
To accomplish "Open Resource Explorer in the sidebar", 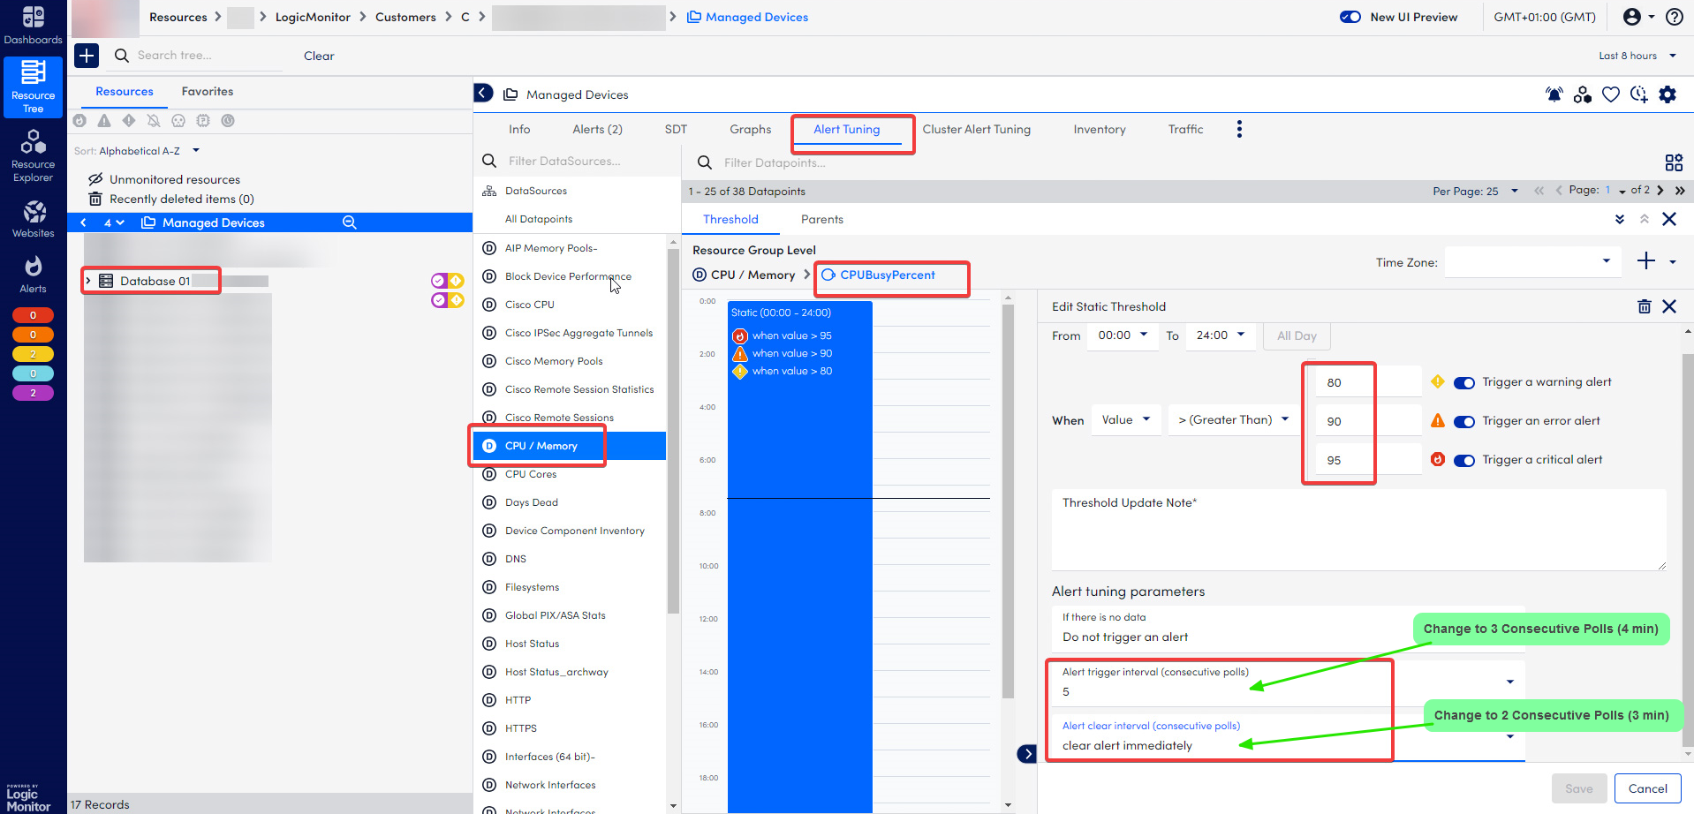I will [x=33, y=156].
